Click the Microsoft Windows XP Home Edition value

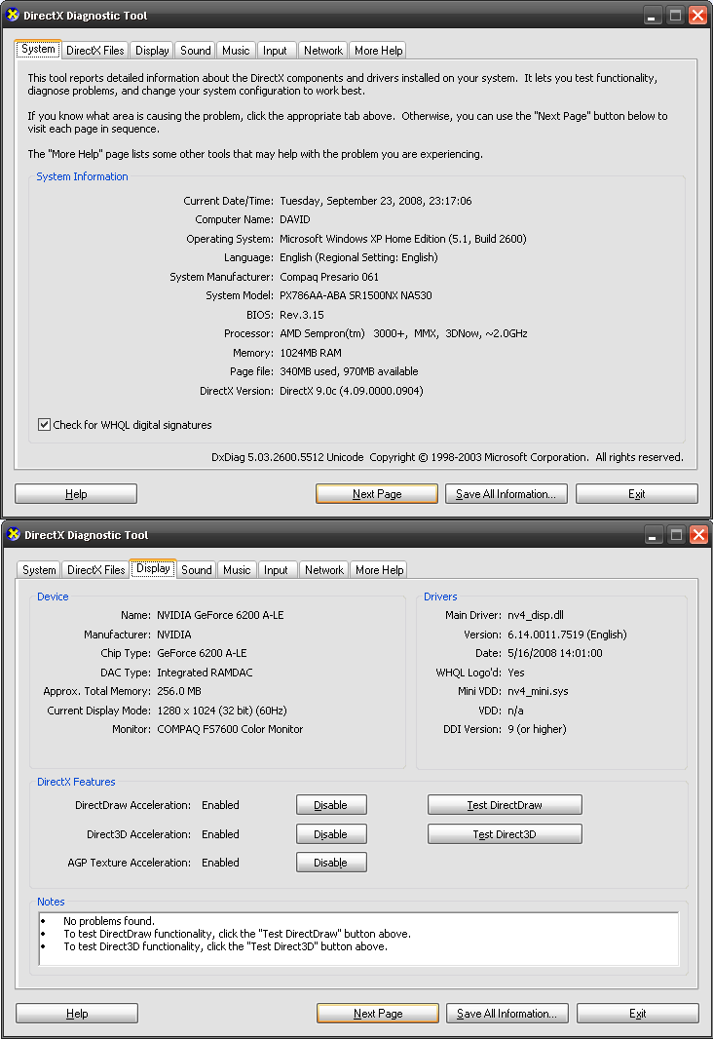pyautogui.click(x=402, y=239)
